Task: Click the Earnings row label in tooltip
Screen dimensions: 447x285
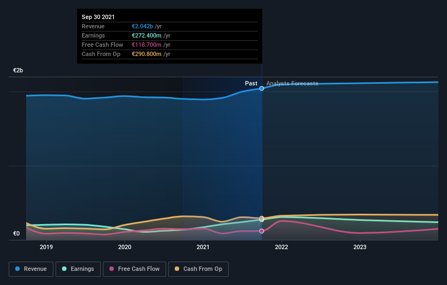Action: (x=93, y=35)
